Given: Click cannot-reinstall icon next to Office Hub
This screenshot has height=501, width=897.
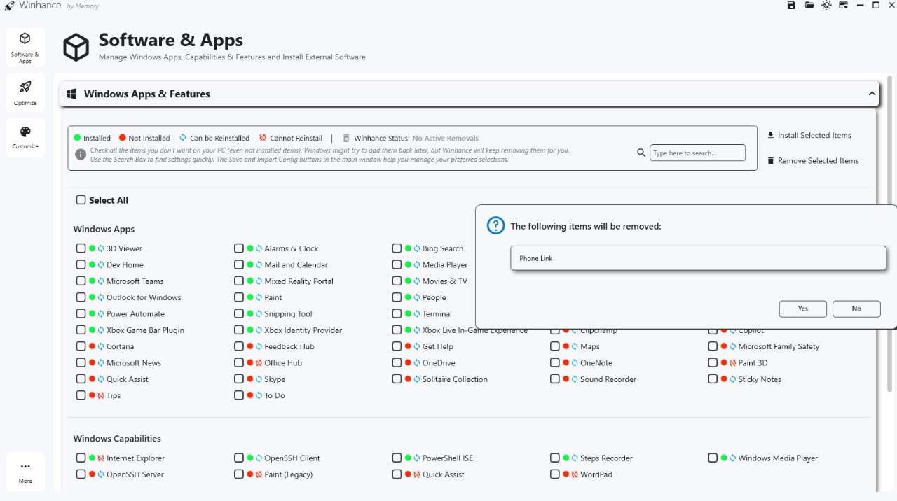Looking at the screenshot, I should [259, 362].
